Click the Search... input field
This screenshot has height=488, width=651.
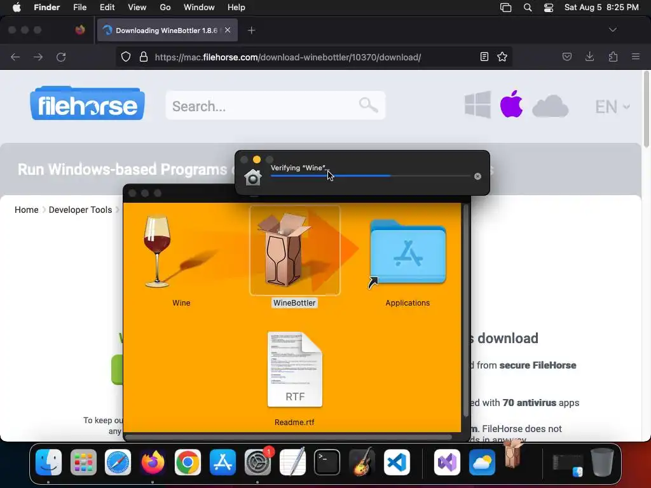(275, 106)
